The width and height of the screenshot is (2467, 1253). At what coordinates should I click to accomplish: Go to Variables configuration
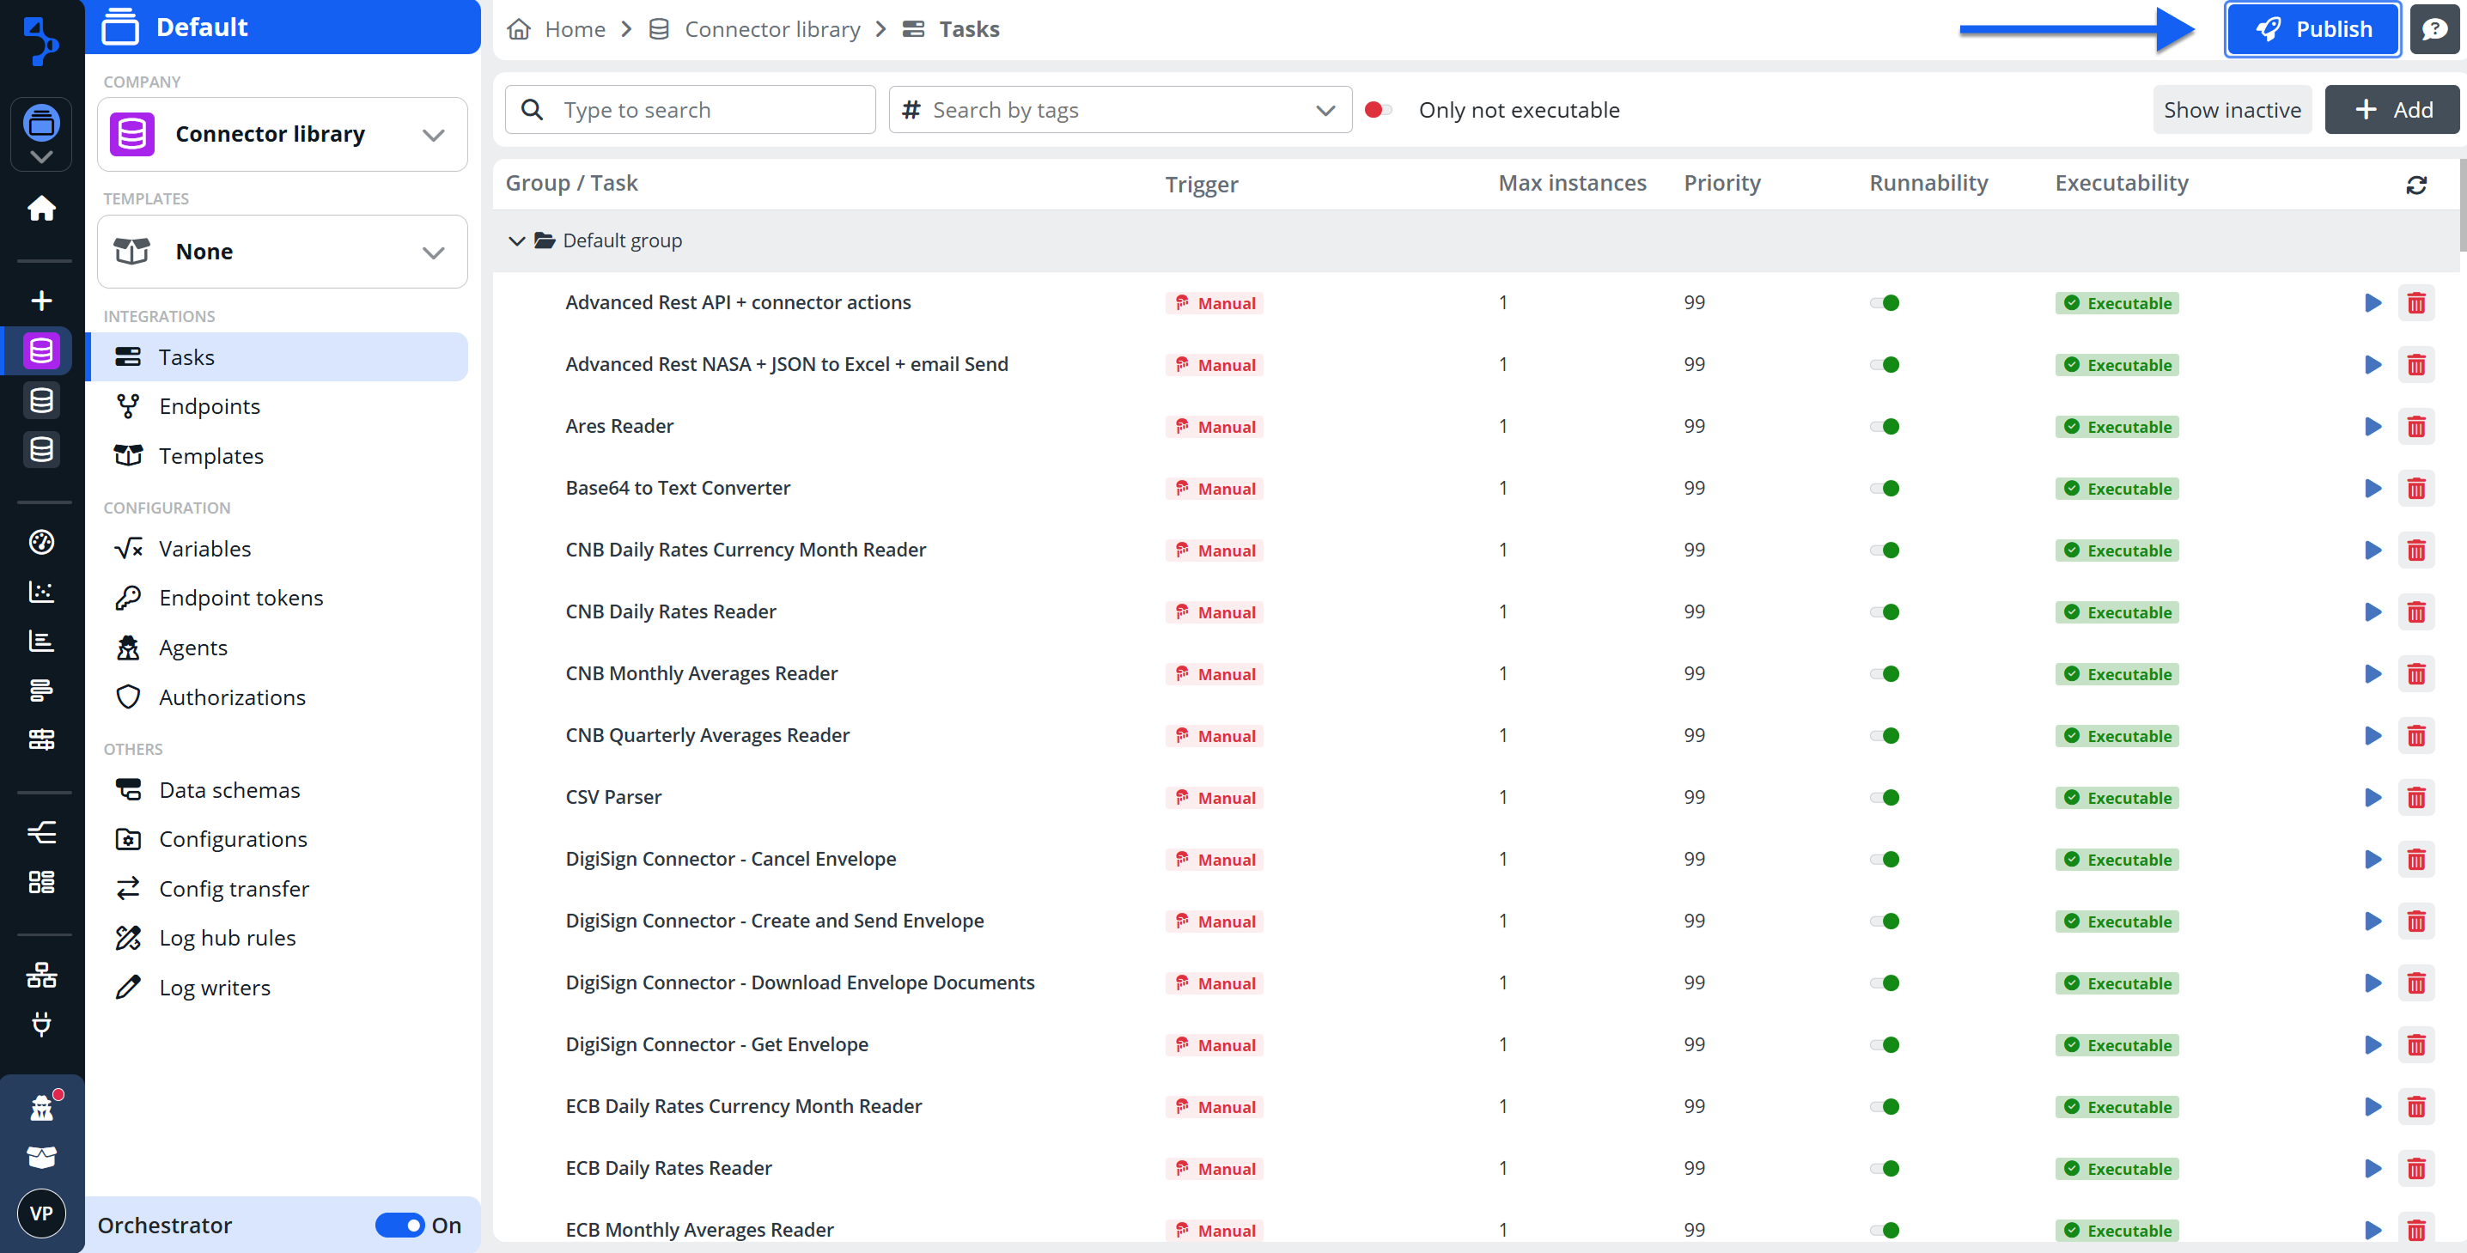click(x=204, y=549)
